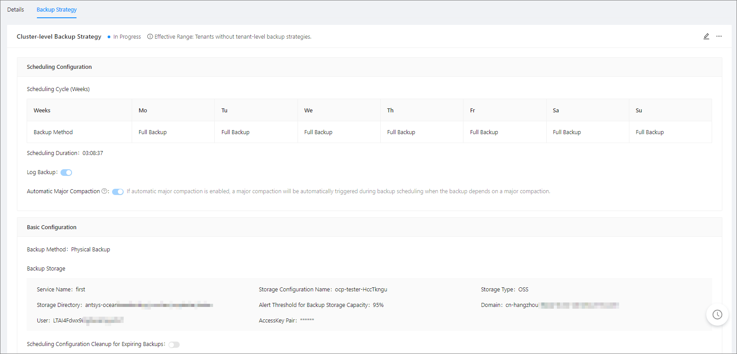
Task: Switch to the Details tab
Action: pyautogui.click(x=16, y=10)
